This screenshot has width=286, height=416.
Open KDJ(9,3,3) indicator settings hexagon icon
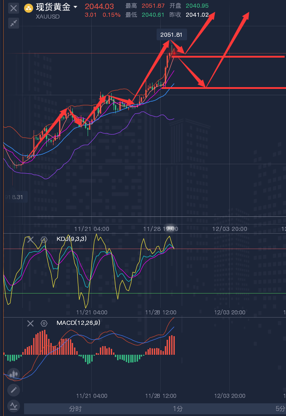click(x=44, y=240)
